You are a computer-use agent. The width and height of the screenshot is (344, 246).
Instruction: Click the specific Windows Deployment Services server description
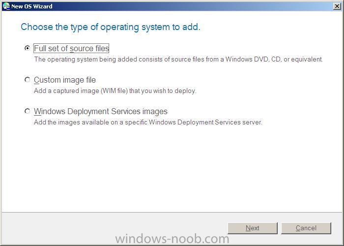click(148, 122)
